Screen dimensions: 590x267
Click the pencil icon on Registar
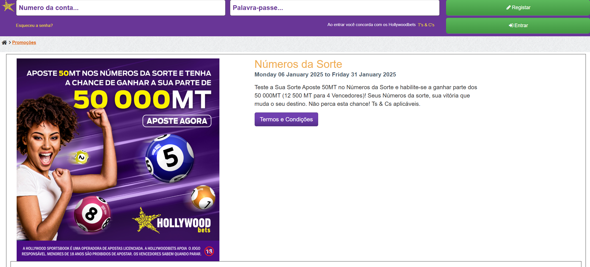coord(508,8)
